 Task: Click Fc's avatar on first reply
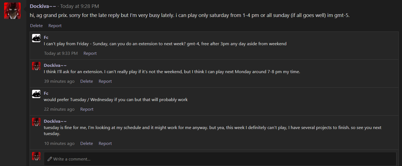(36, 38)
